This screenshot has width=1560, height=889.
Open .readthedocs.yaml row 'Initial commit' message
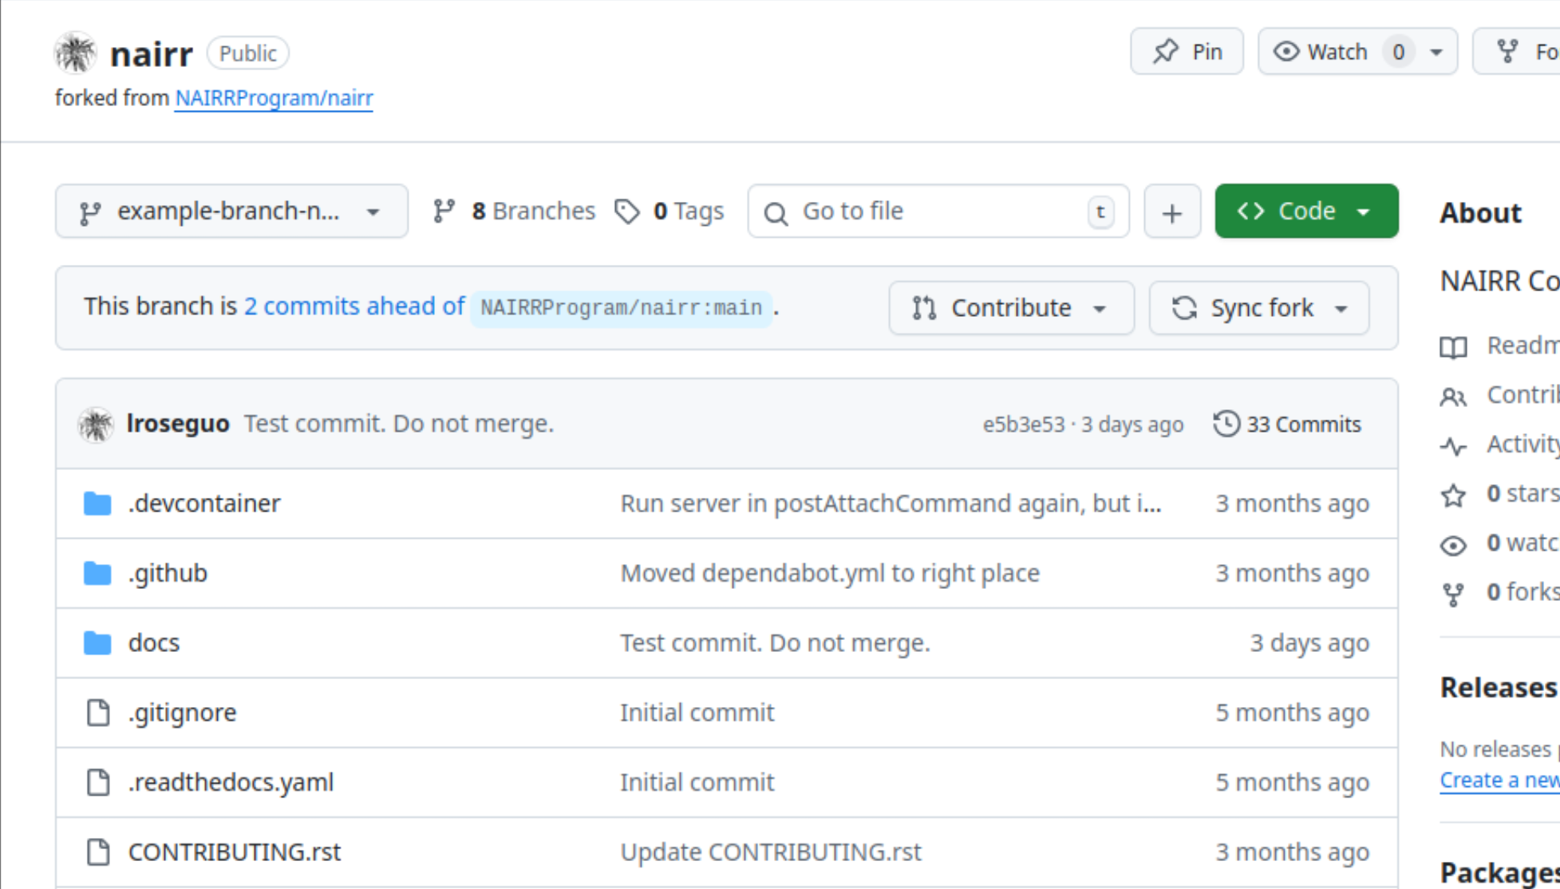697,782
